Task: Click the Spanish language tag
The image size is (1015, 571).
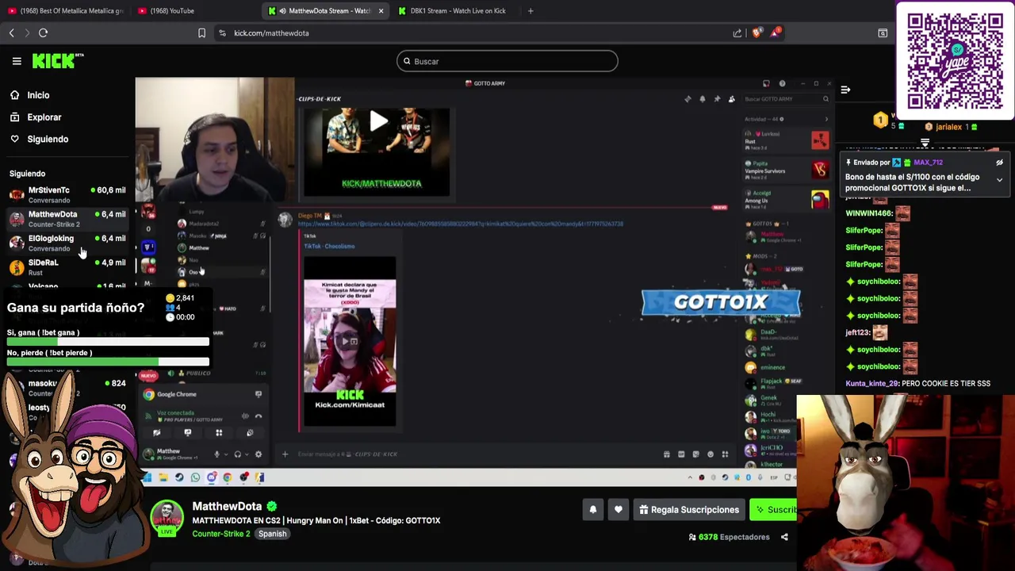Action: 272,534
